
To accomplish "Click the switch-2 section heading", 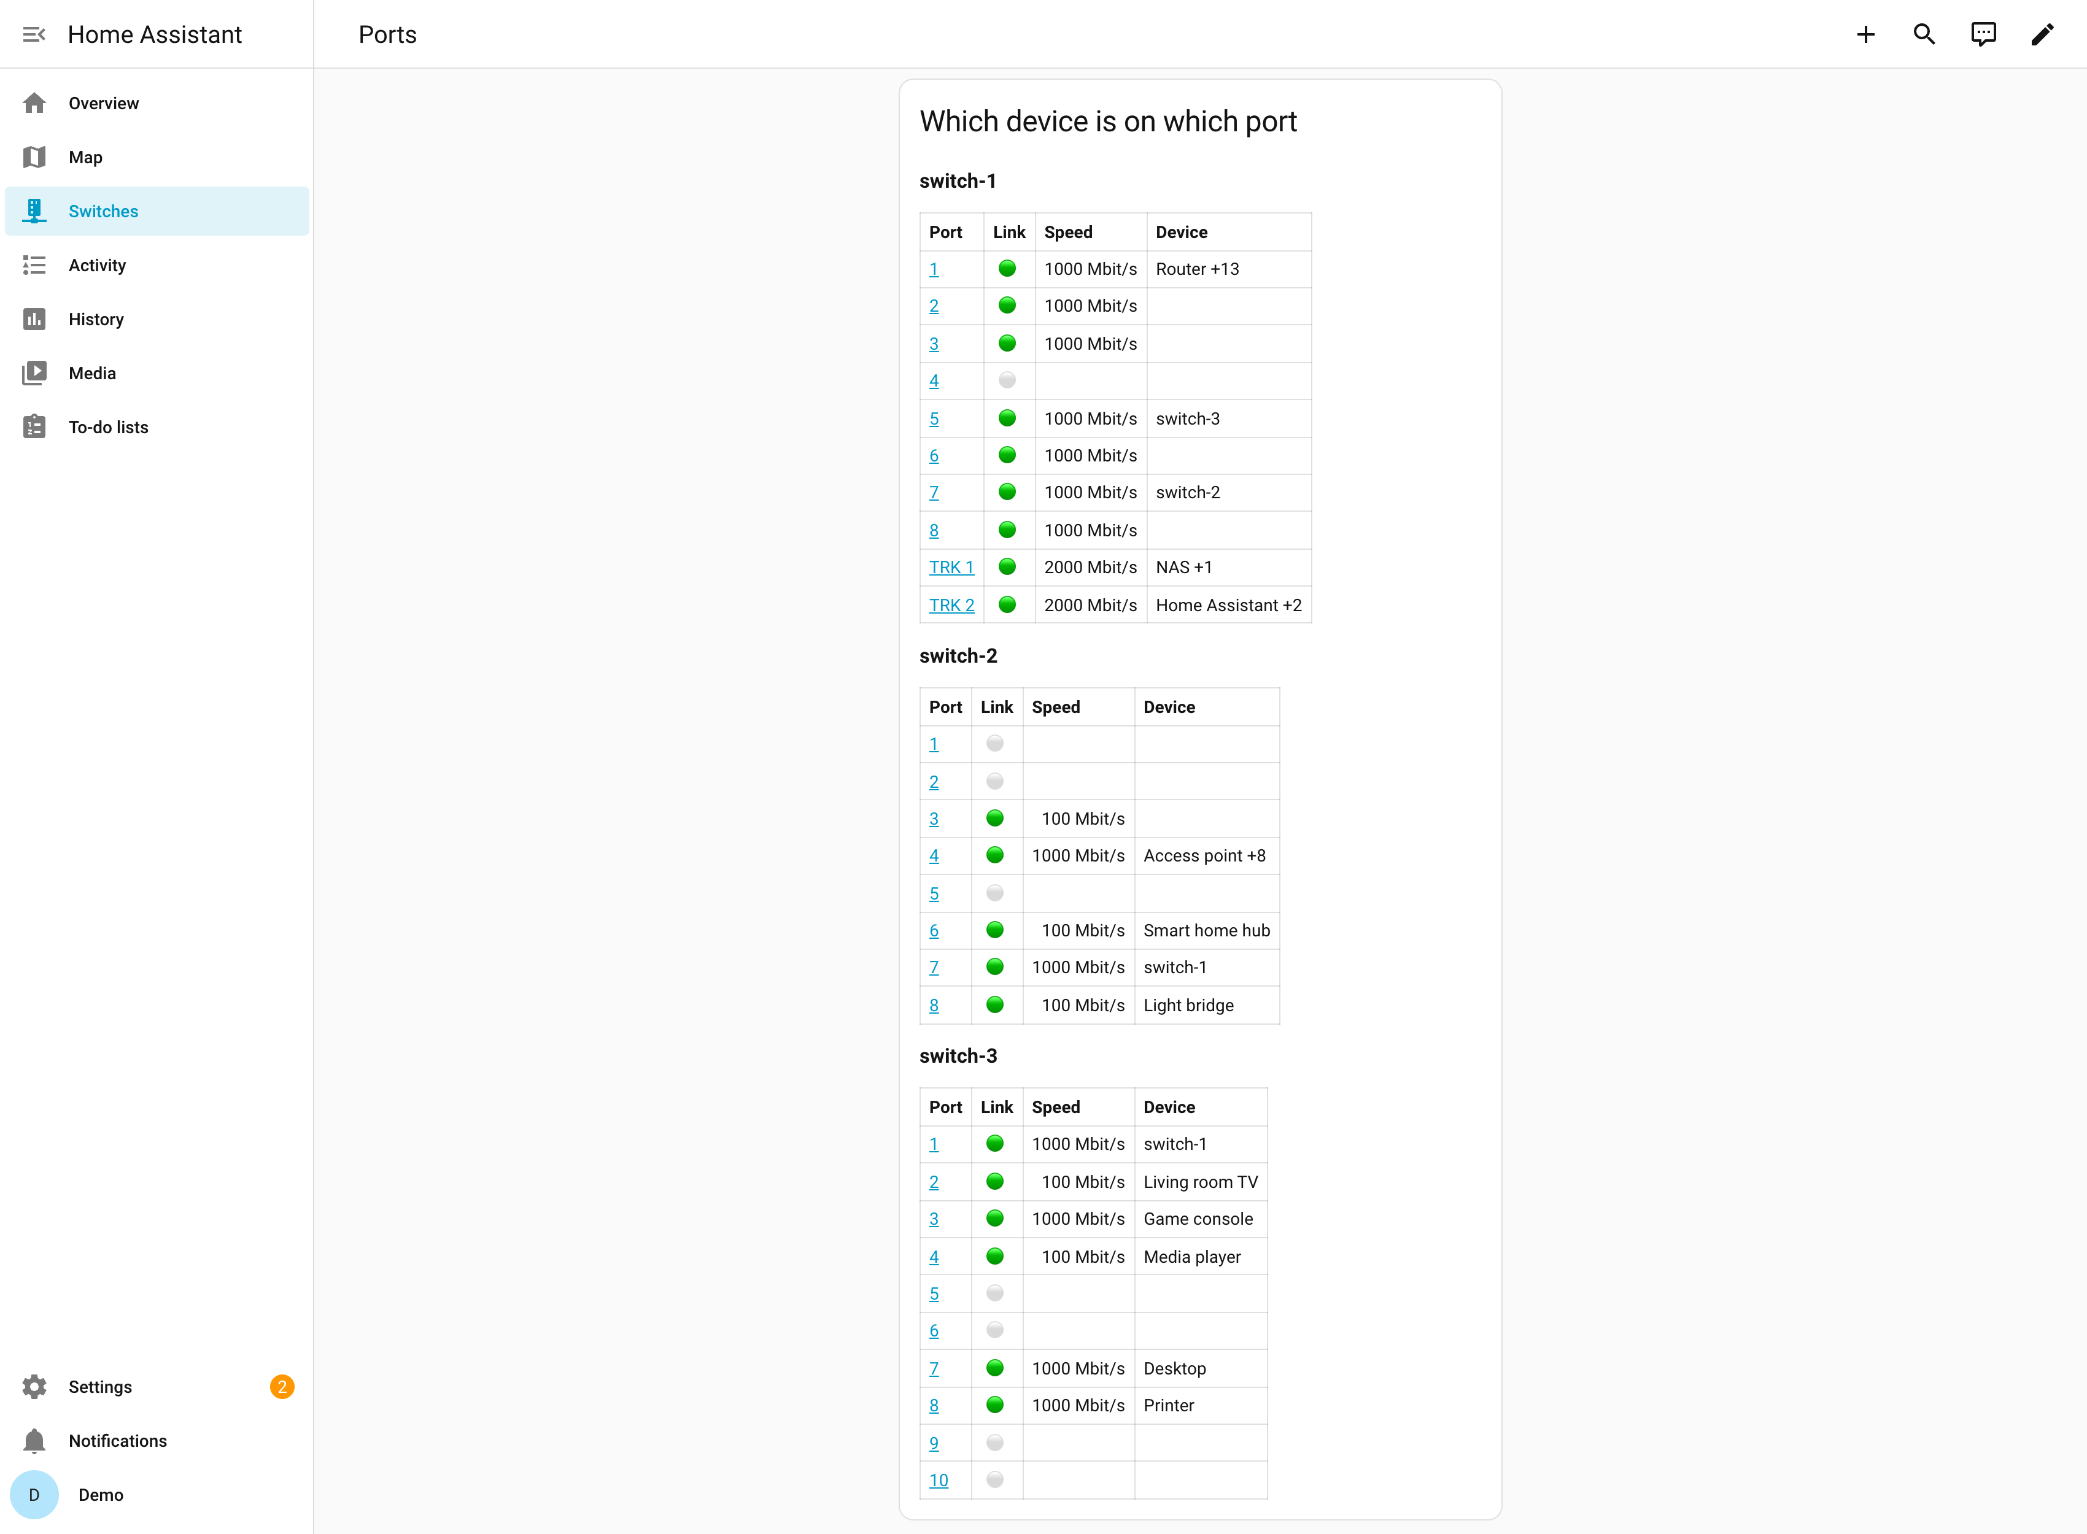I will click(959, 655).
